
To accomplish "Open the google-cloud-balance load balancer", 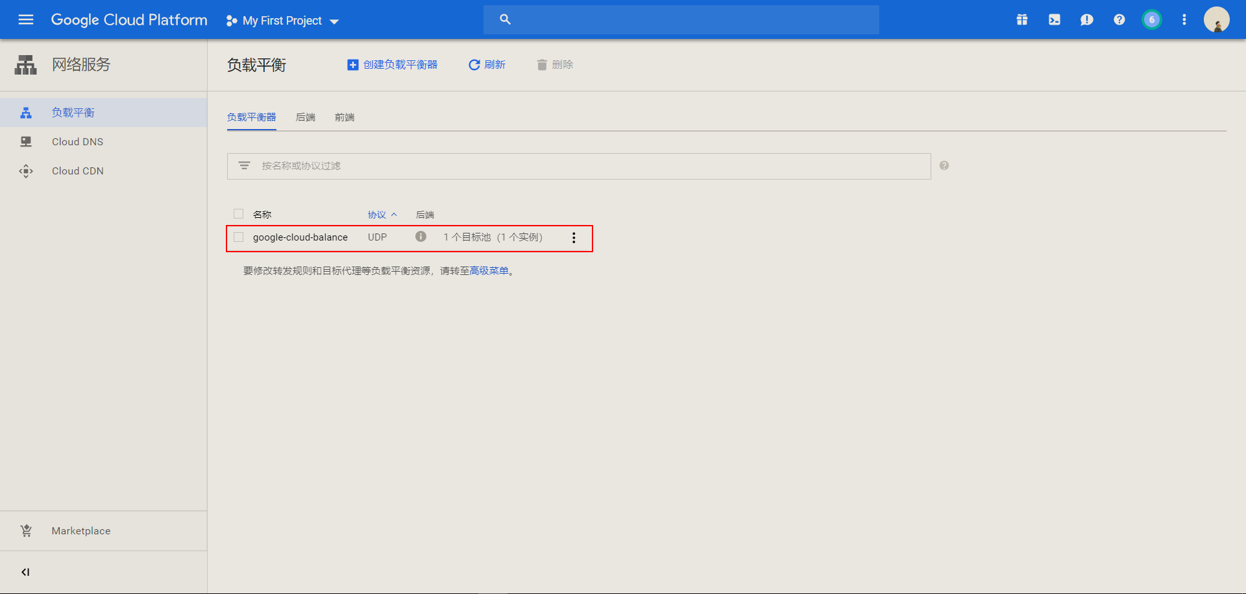I will pos(300,237).
